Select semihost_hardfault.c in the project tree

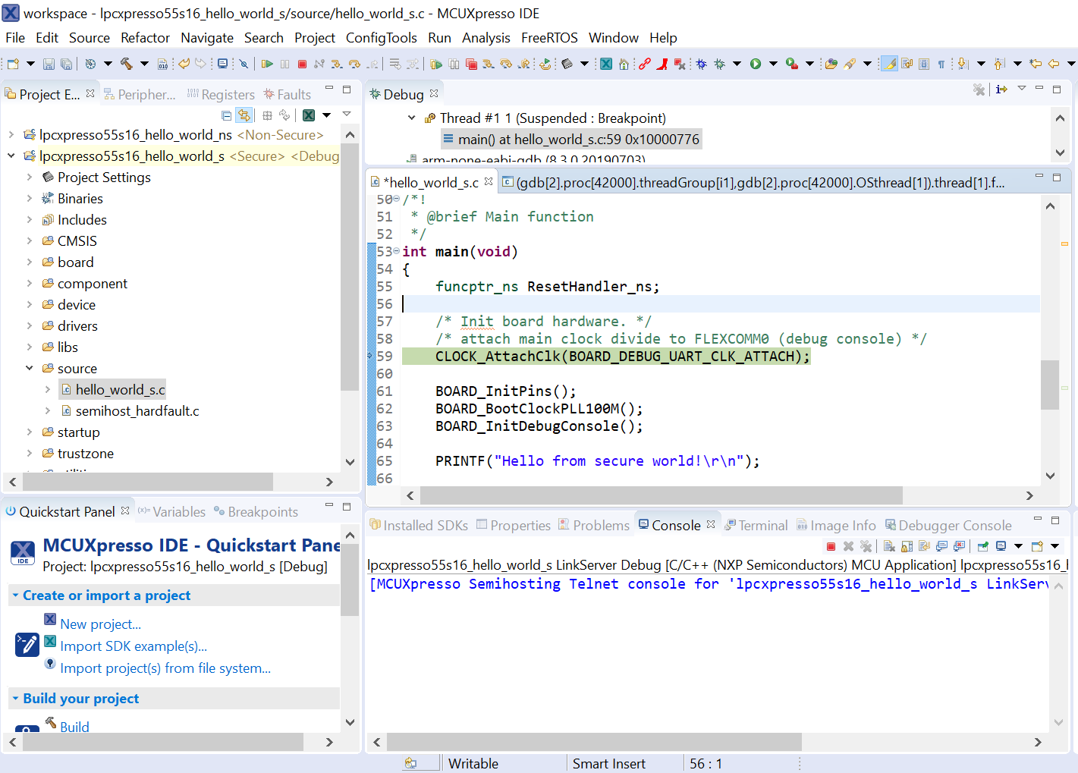pyautogui.click(x=137, y=411)
